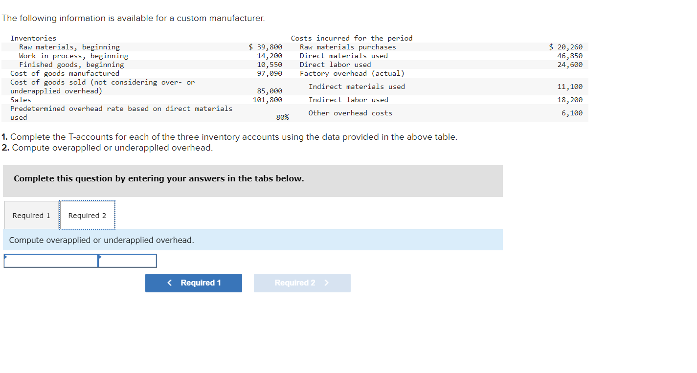
Task: Open the second answer cell dropdown marker
Action: [x=100, y=258]
